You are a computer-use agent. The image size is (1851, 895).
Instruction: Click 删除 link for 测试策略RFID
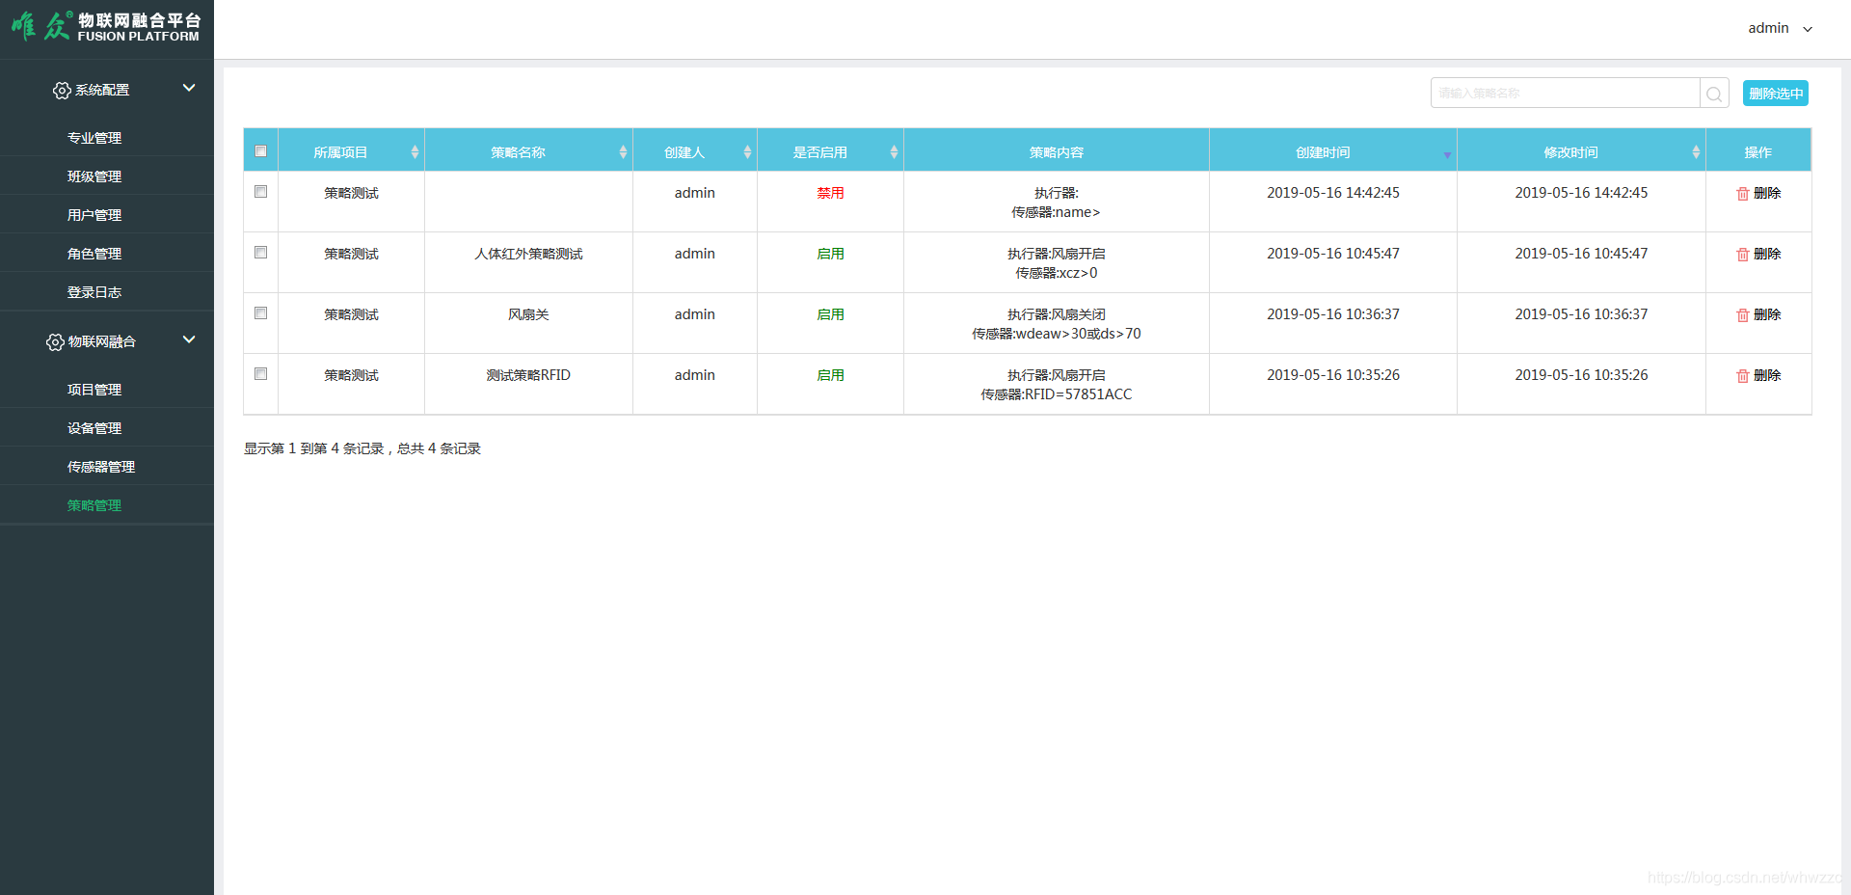[1767, 375]
